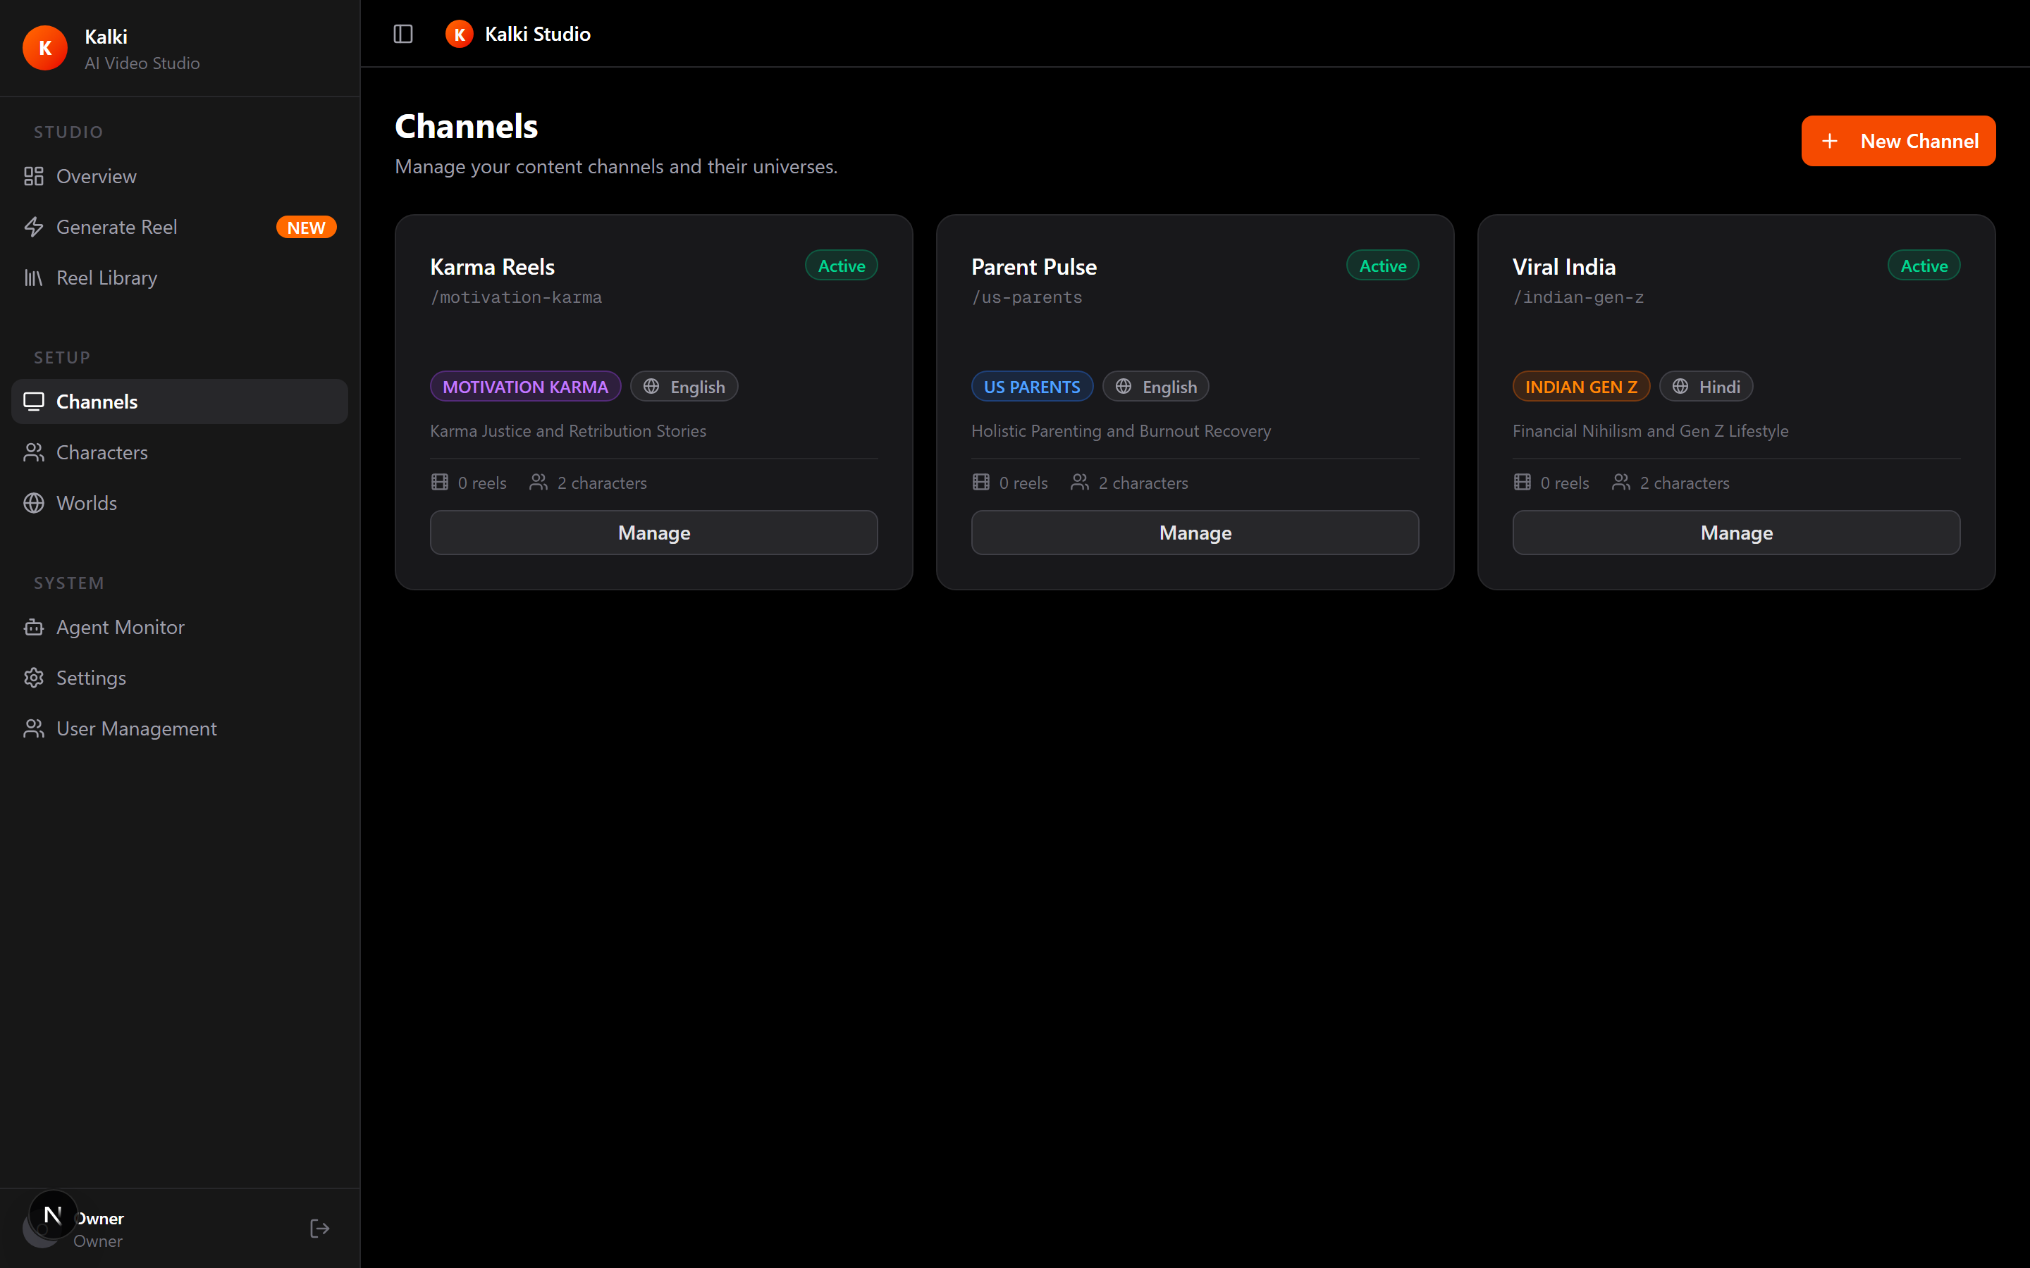Screen dimensions: 2030x1268
Task: Click the Overview grid icon
Action: click(x=34, y=176)
